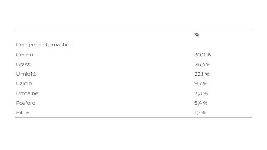Click the Umidità row label
This screenshot has width=267, height=150.
pyautogui.click(x=26, y=74)
